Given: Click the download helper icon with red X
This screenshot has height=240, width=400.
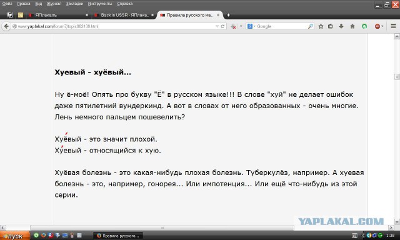Looking at the screenshot, I should [x=233, y=26].
